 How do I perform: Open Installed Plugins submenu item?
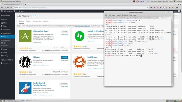point(6,40)
